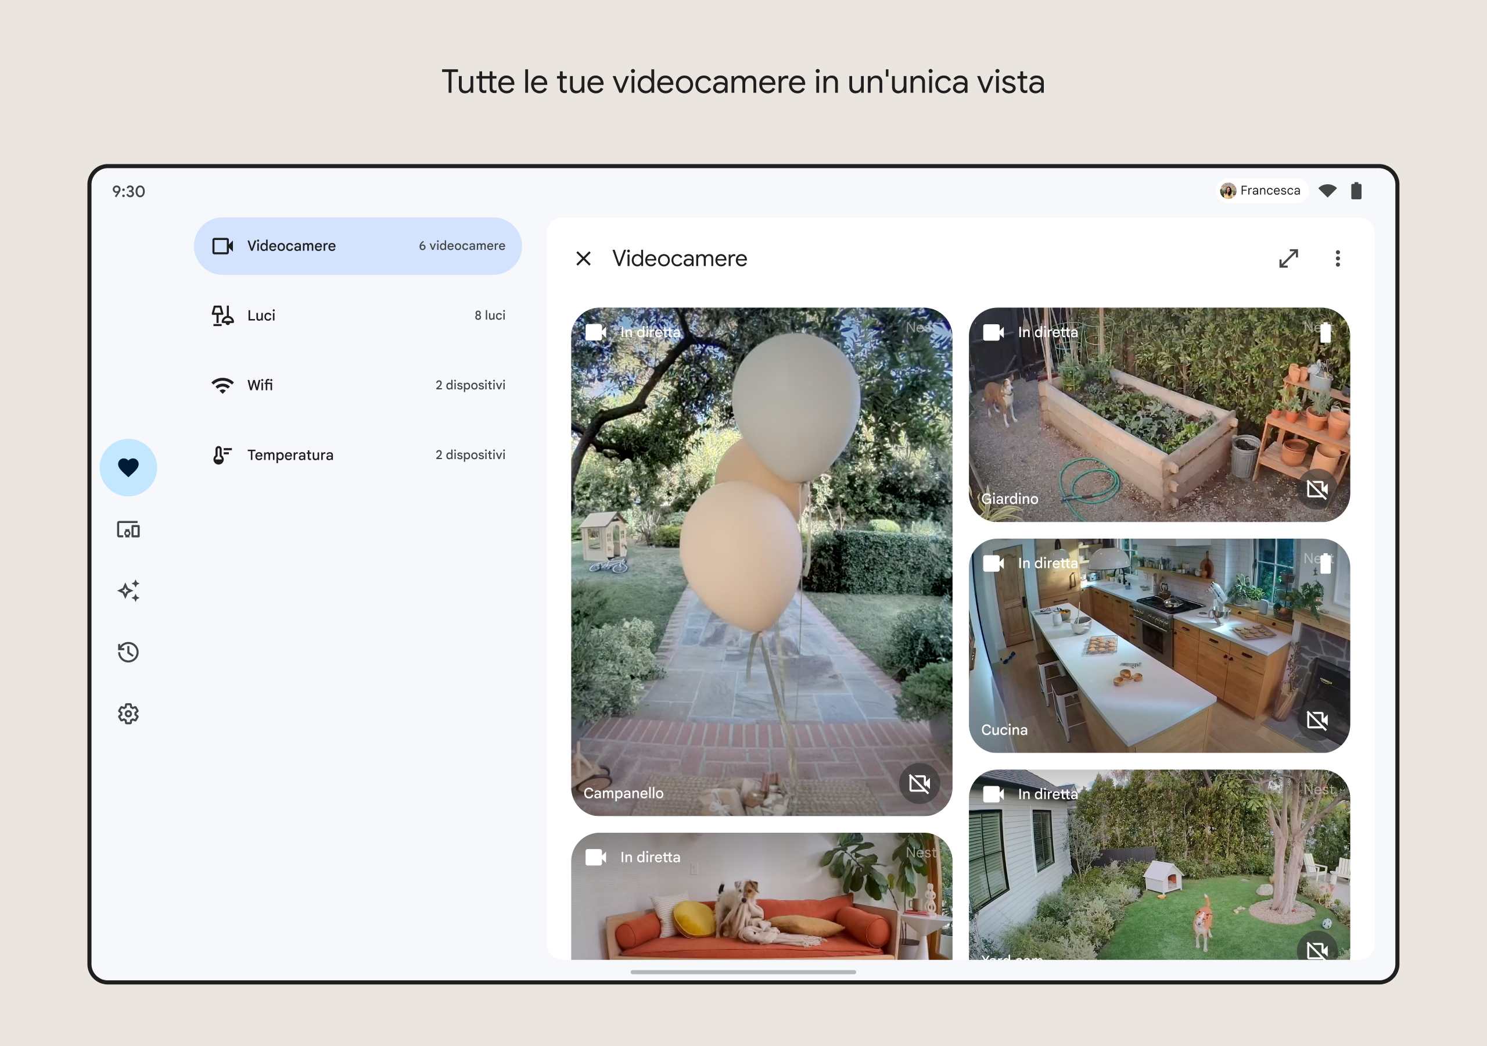Click the wifi icon next to Wifi

point(222,385)
